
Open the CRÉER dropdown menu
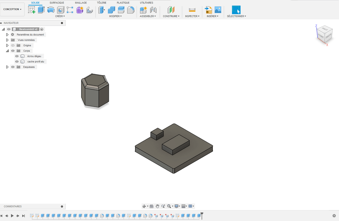pyautogui.click(x=60, y=16)
